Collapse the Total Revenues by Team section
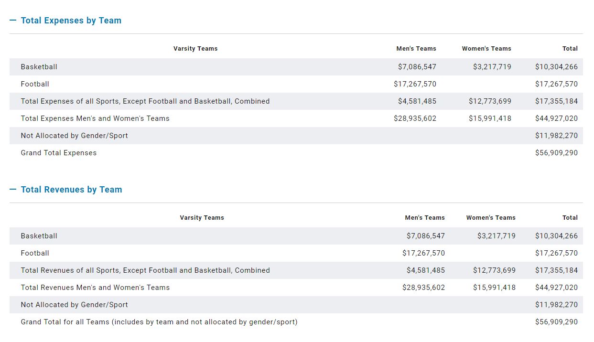The image size is (594, 342). pos(71,190)
